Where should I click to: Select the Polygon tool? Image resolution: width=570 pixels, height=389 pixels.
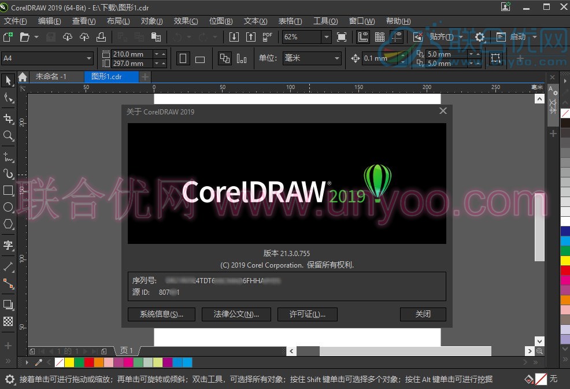coord(8,224)
